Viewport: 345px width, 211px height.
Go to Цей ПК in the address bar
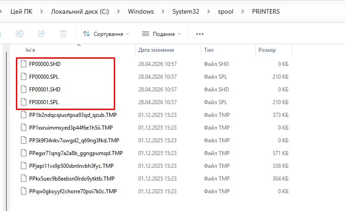pos(21,11)
